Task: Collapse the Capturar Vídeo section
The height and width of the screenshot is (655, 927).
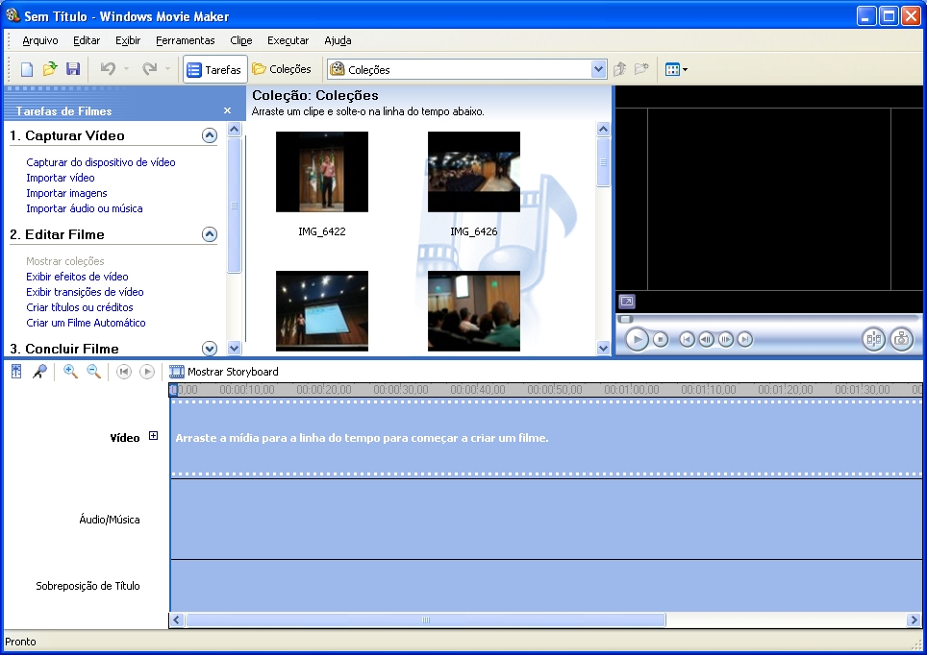Action: [210, 135]
